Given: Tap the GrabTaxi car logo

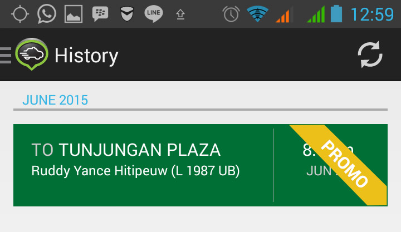Looking at the screenshot, I should pyautogui.click(x=32, y=55).
